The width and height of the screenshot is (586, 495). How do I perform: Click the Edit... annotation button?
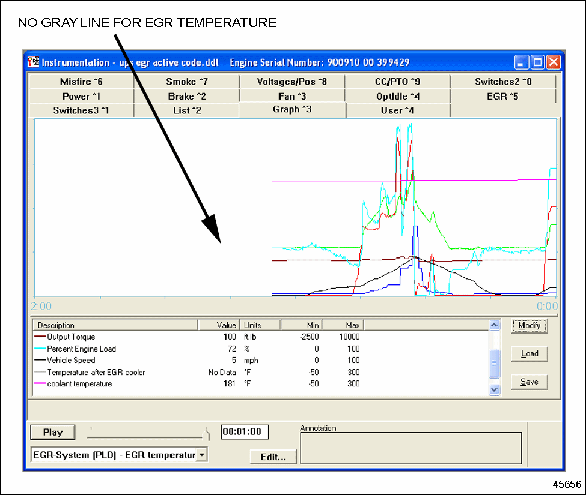click(273, 457)
